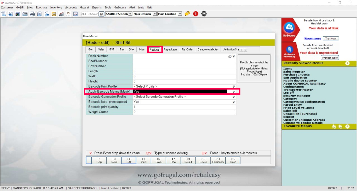
Task: Click the add-favourite star plus icon
Action: pyautogui.click(x=334, y=126)
